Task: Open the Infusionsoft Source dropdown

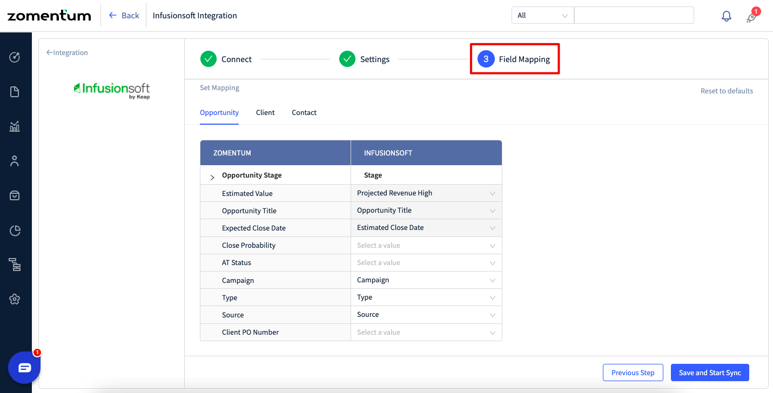Action: coord(426,315)
